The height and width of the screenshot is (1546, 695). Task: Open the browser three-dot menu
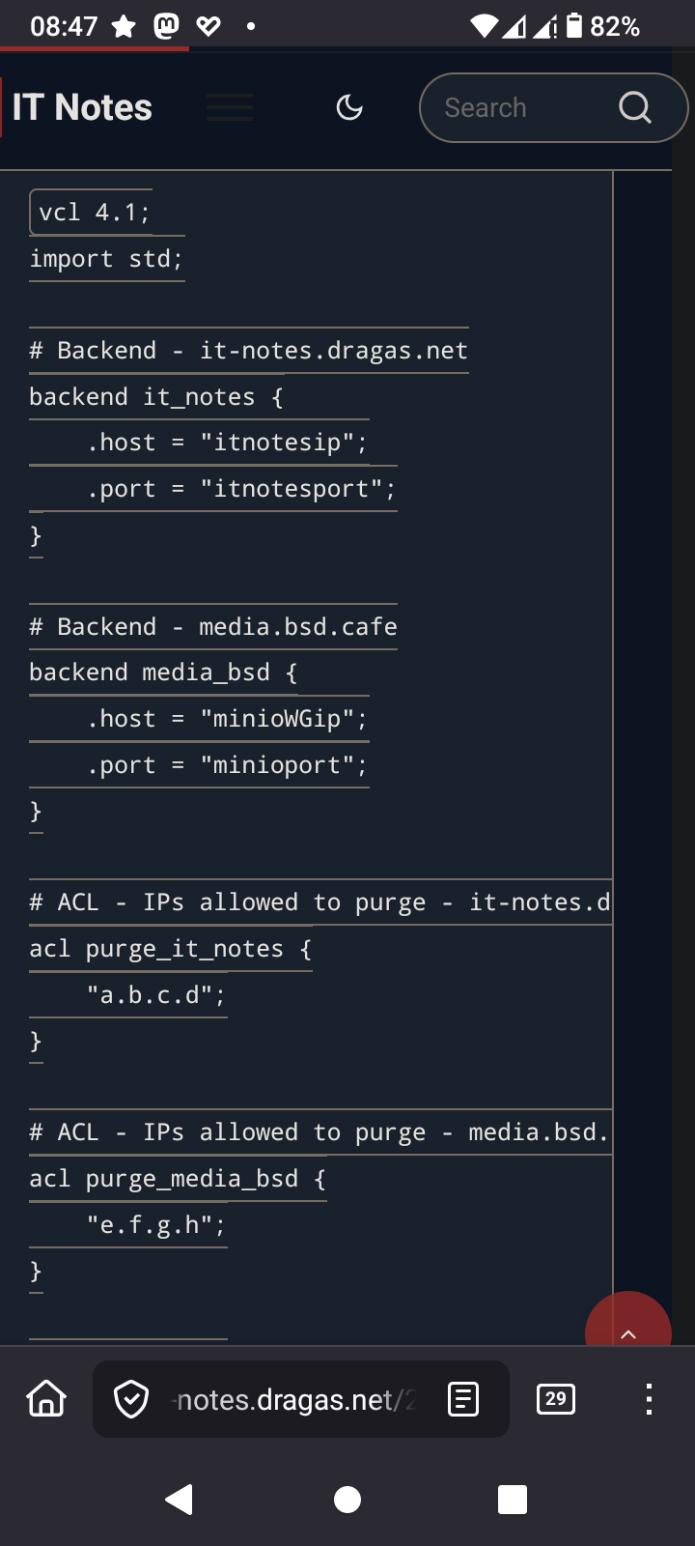(649, 1398)
